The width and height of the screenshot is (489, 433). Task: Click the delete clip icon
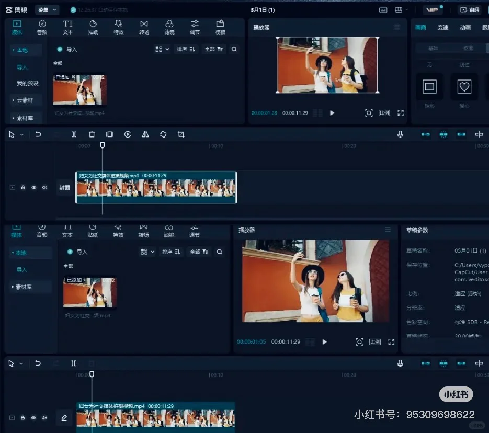pos(92,134)
